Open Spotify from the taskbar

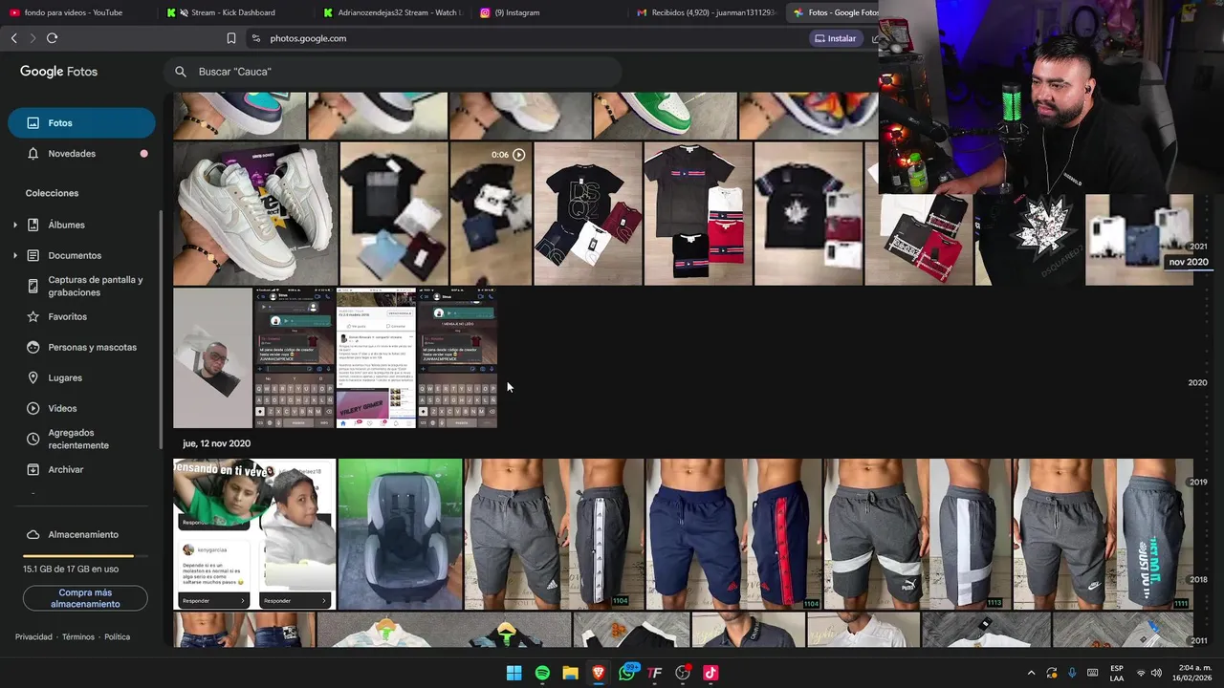click(x=542, y=673)
